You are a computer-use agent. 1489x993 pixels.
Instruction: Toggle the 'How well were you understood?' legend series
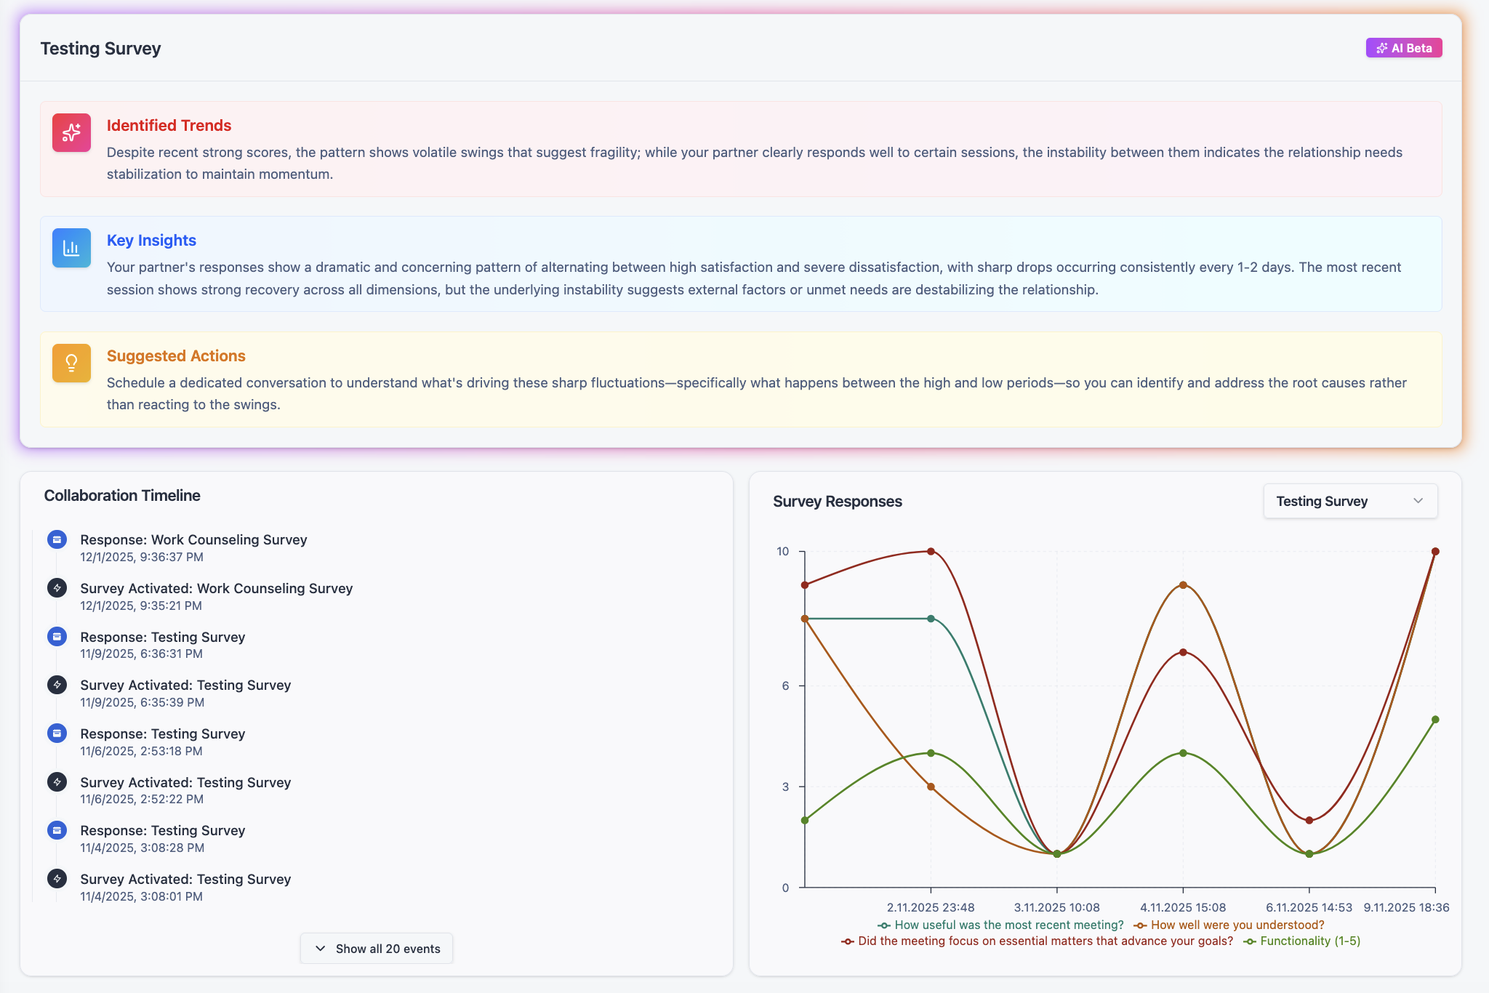[x=1229, y=925]
